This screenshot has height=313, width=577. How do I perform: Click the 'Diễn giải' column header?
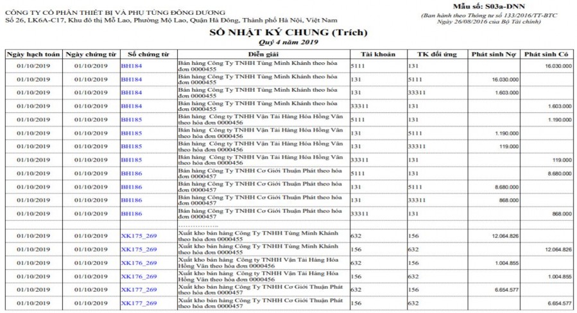click(263, 55)
